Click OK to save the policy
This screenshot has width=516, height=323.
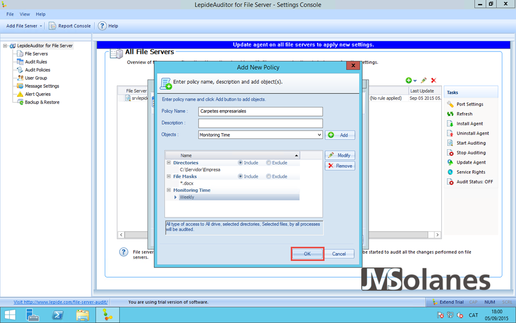tap(307, 254)
